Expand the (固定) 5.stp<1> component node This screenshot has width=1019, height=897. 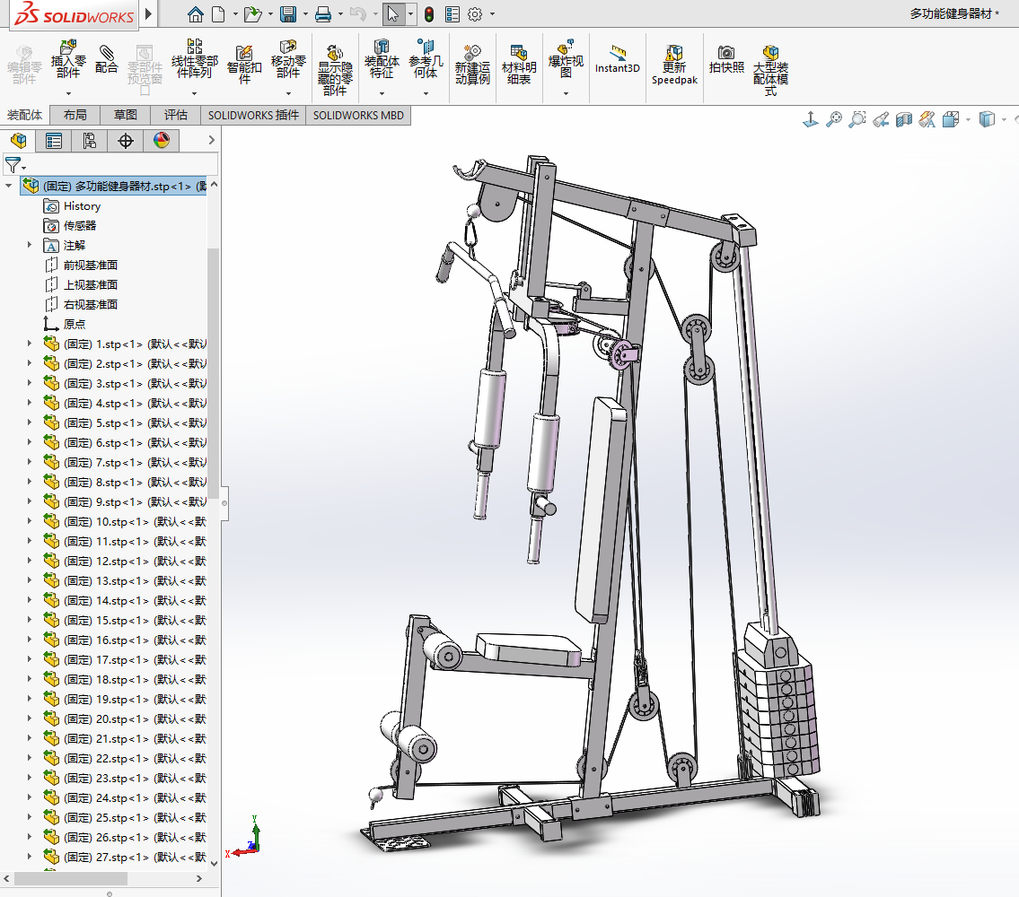[x=30, y=422]
